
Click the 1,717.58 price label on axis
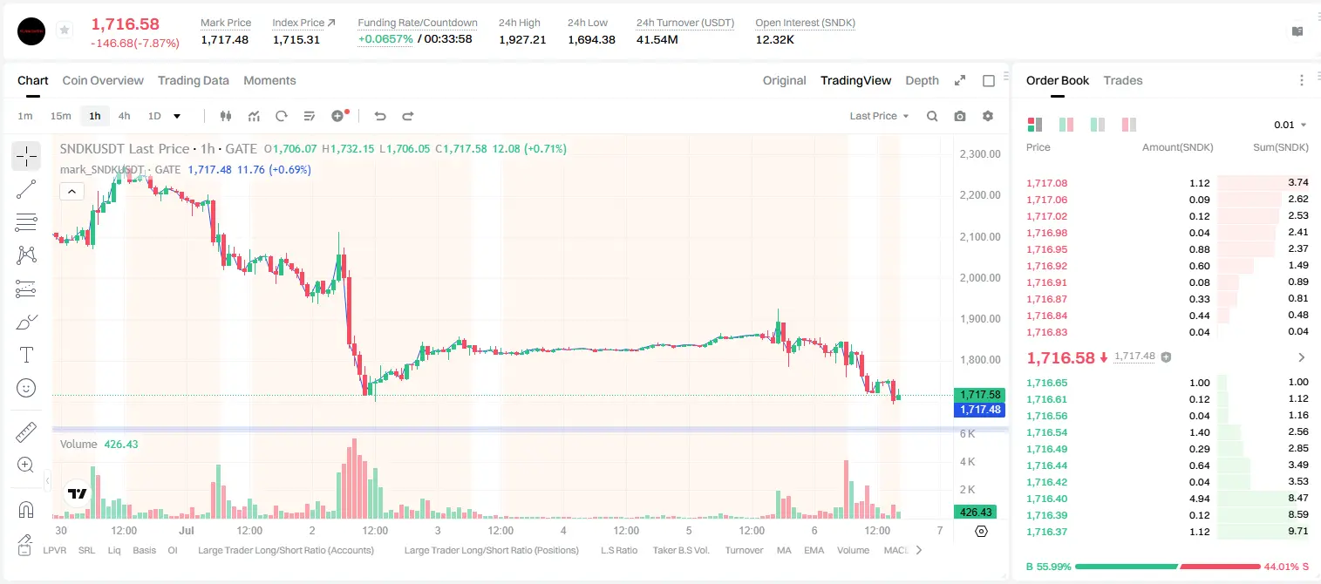(979, 395)
